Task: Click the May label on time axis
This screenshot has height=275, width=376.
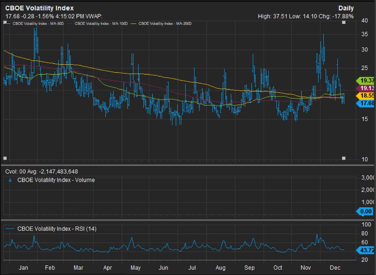Action: [x=135, y=268]
